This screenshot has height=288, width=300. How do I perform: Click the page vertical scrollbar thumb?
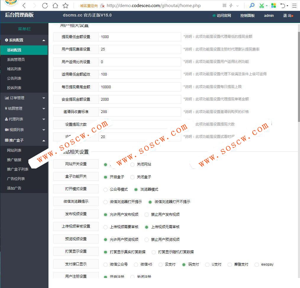[x=299, y=77]
